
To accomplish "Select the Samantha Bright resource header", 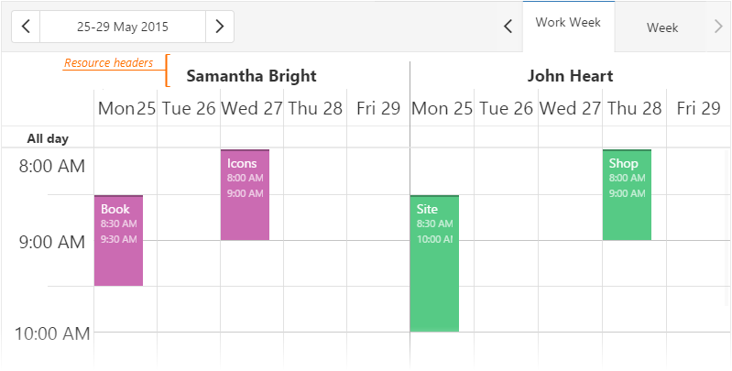I will [251, 76].
